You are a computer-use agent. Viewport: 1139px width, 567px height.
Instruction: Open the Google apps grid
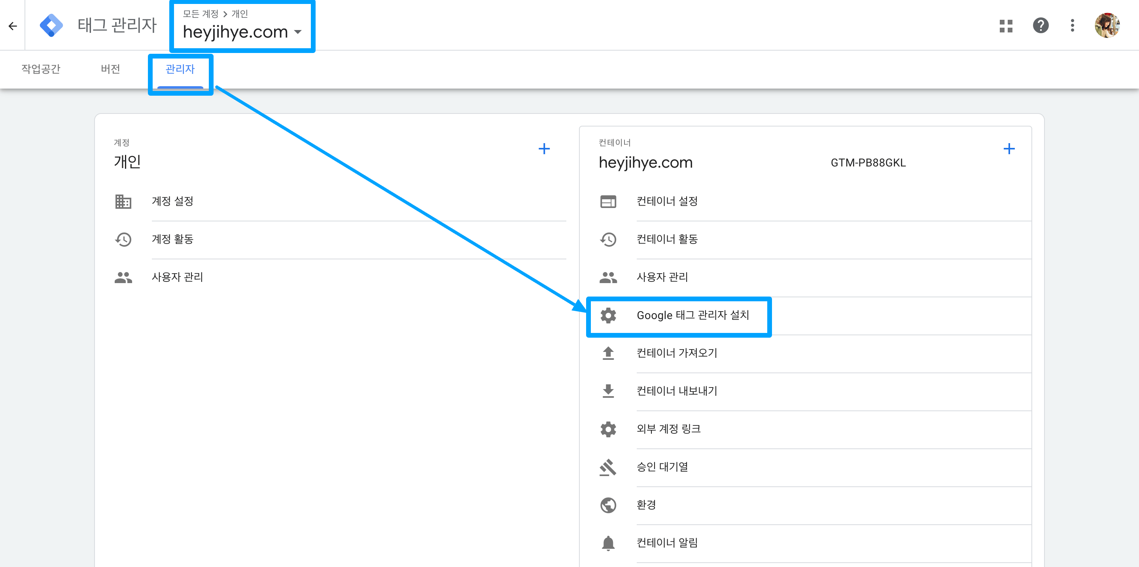1006,26
